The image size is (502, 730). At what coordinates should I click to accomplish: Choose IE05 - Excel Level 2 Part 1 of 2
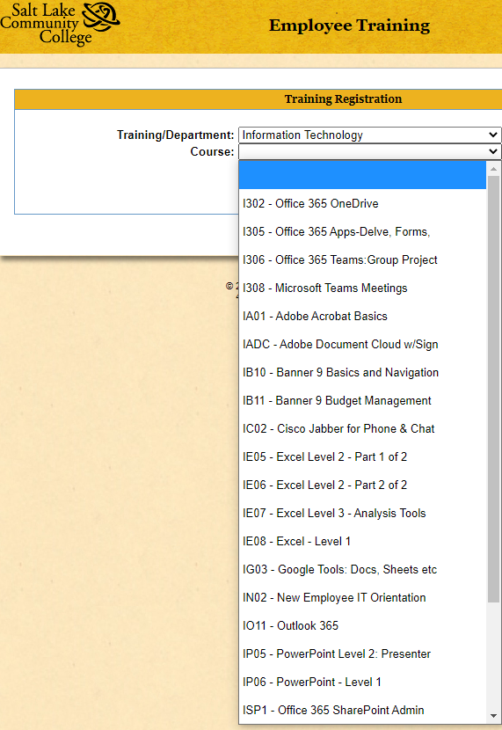pos(362,456)
